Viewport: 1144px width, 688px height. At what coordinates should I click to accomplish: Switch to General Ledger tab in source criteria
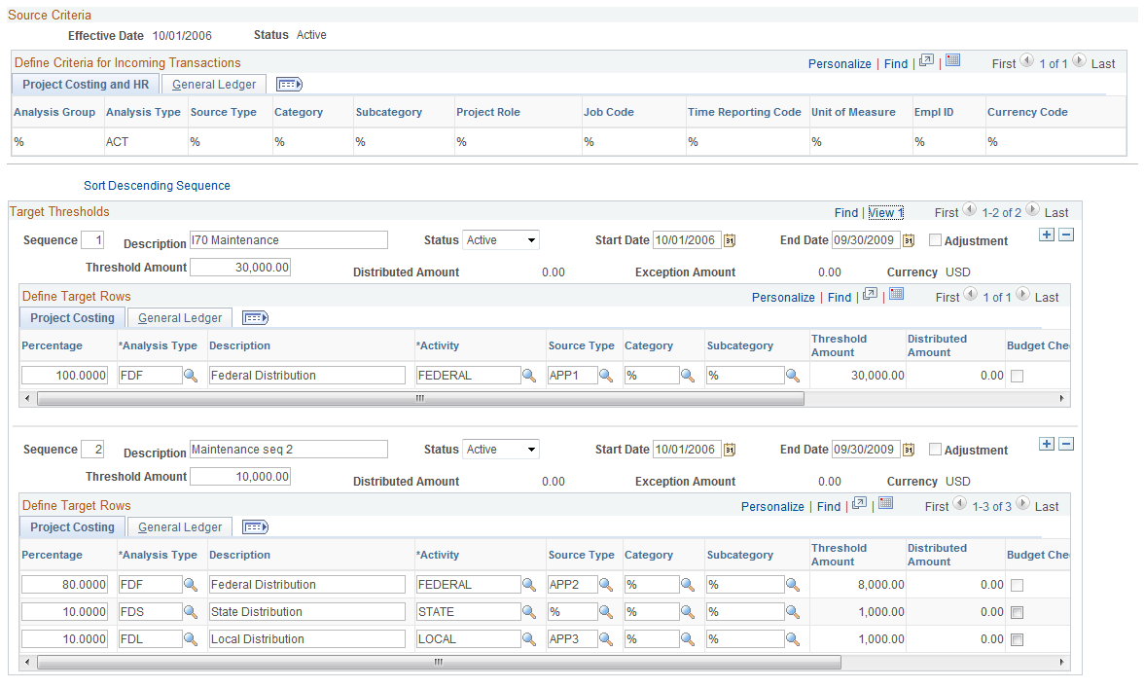(x=214, y=85)
